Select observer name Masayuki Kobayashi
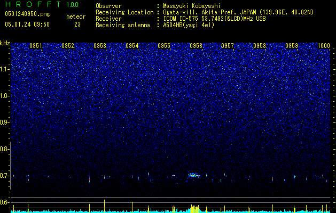336x213 pixels. pos(192,6)
